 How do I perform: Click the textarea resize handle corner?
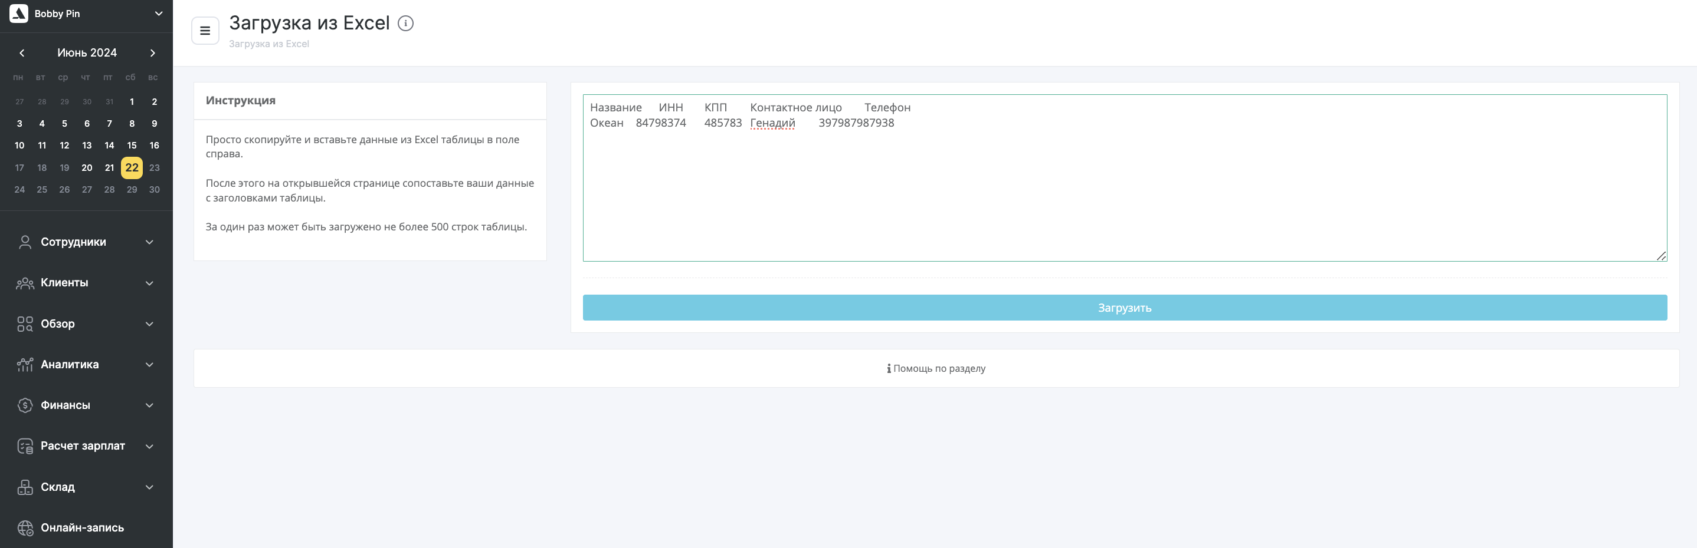[1662, 256]
